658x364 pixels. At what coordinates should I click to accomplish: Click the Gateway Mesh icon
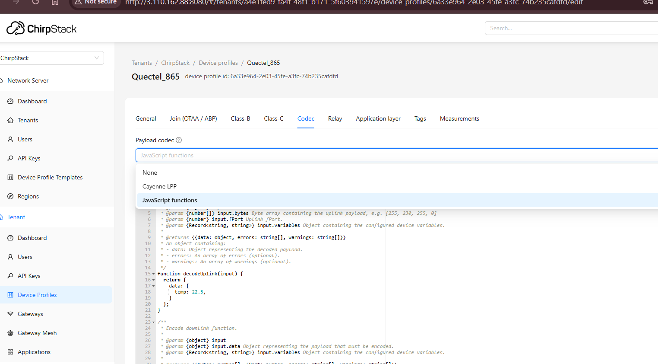(x=10, y=333)
